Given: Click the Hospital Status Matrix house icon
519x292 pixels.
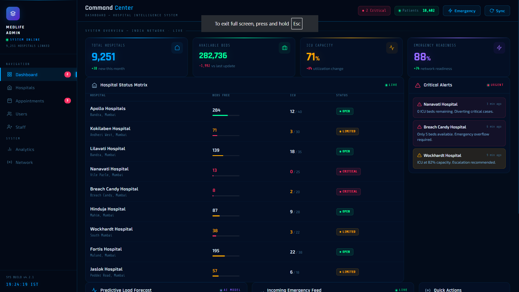Looking at the screenshot, I should (x=94, y=85).
